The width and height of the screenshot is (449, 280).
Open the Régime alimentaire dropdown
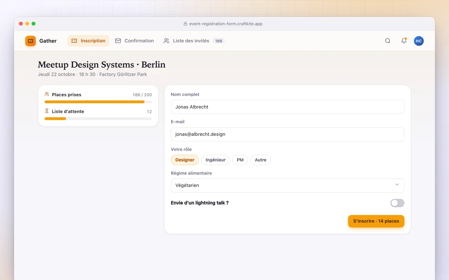pos(288,185)
